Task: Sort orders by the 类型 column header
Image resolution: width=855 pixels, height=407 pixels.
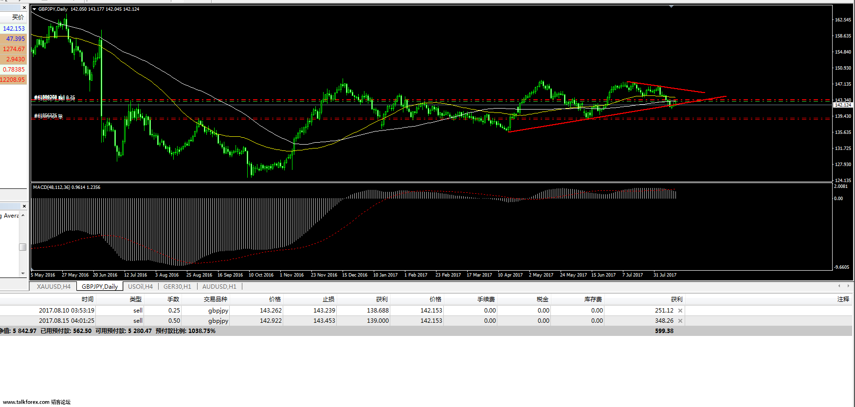Action: click(x=135, y=299)
